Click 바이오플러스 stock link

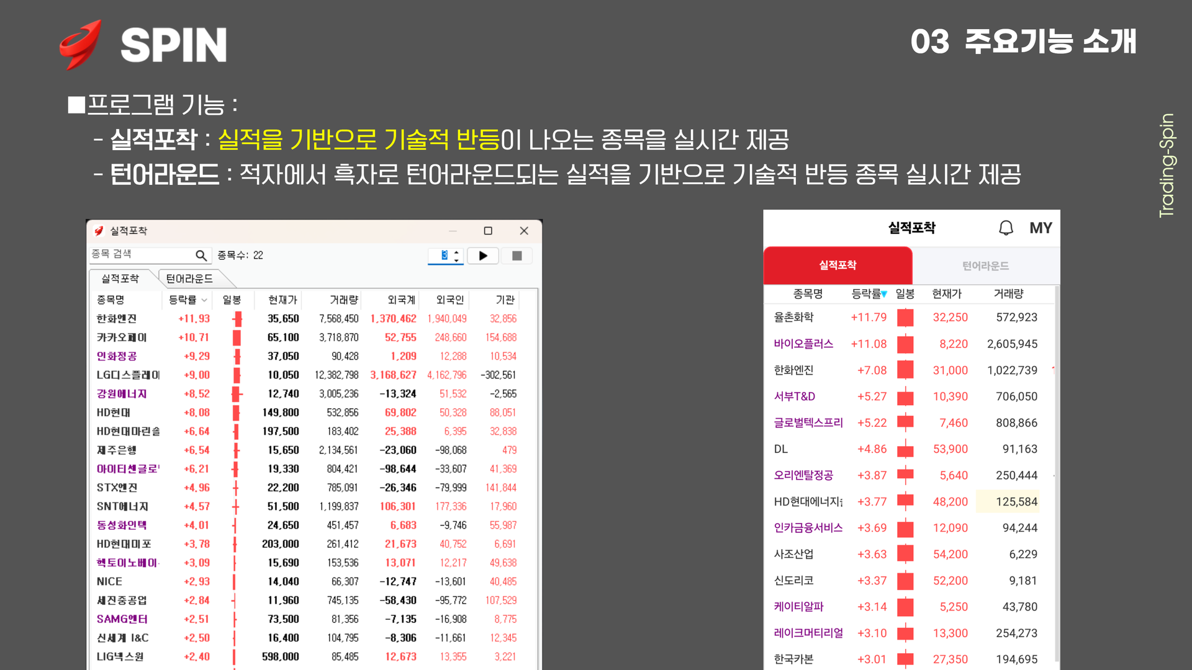tap(803, 344)
